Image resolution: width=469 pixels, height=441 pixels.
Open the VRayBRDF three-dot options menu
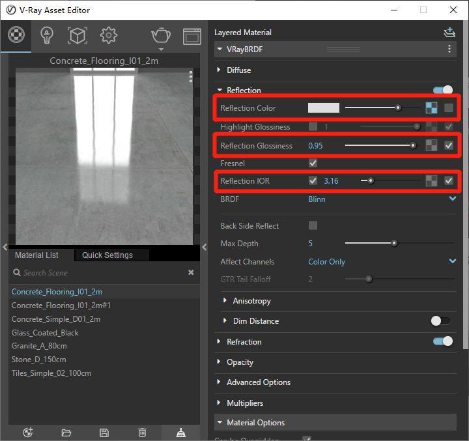pos(449,49)
